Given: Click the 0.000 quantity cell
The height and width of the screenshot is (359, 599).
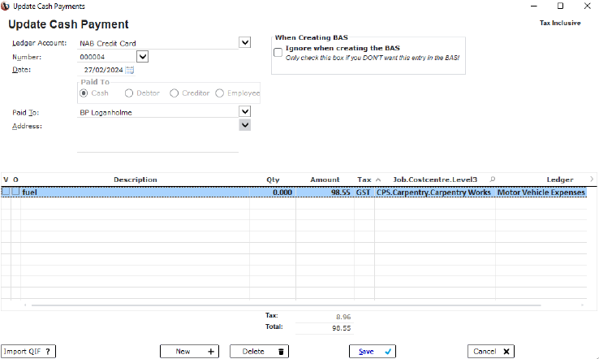Looking at the screenshot, I should (x=273, y=192).
